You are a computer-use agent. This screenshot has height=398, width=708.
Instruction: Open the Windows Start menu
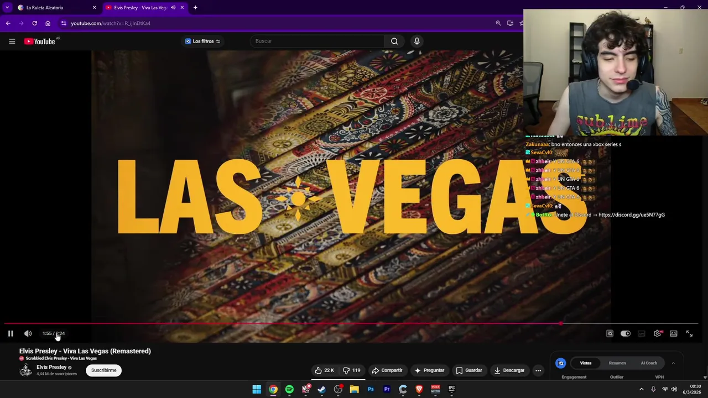pos(257,390)
